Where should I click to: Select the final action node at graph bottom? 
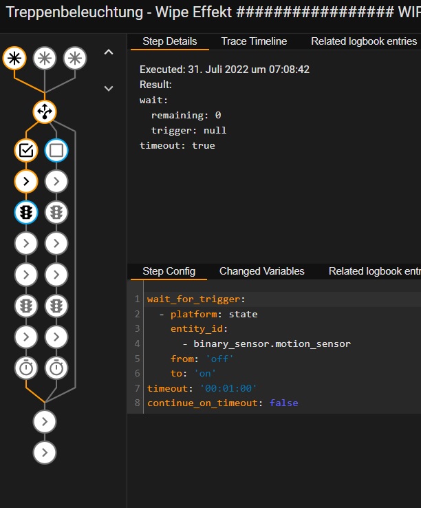click(45, 453)
